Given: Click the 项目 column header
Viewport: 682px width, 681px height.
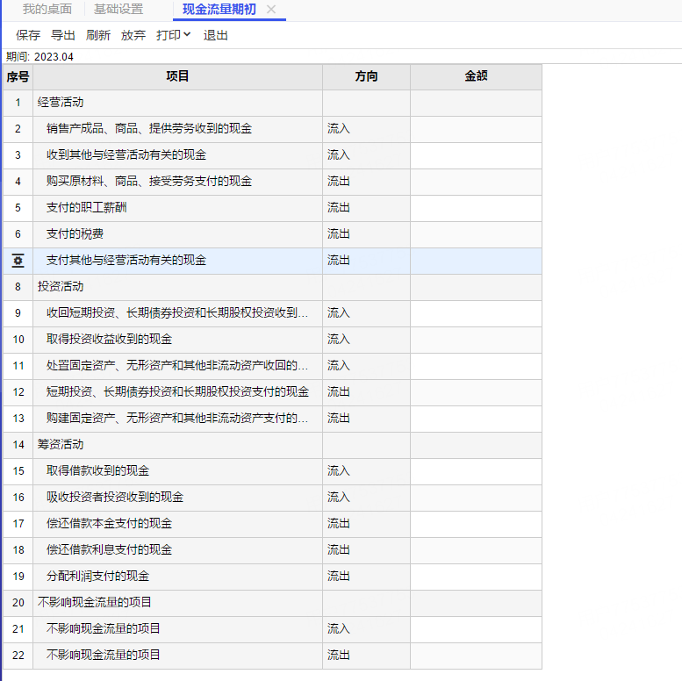Looking at the screenshot, I should pos(177,77).
